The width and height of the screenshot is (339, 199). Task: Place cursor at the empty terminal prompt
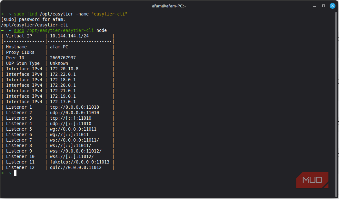pos(15,173)
